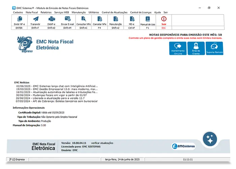Open the Cadastro menu
The height and width of the screenshot is (169, 236).
point(18,13)
